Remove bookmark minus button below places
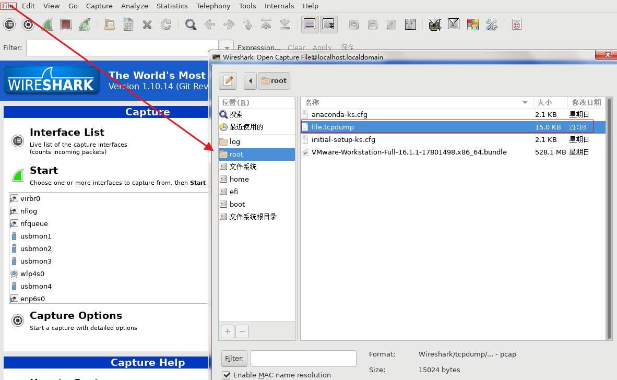The image size is (617, 380). point(242,331)
